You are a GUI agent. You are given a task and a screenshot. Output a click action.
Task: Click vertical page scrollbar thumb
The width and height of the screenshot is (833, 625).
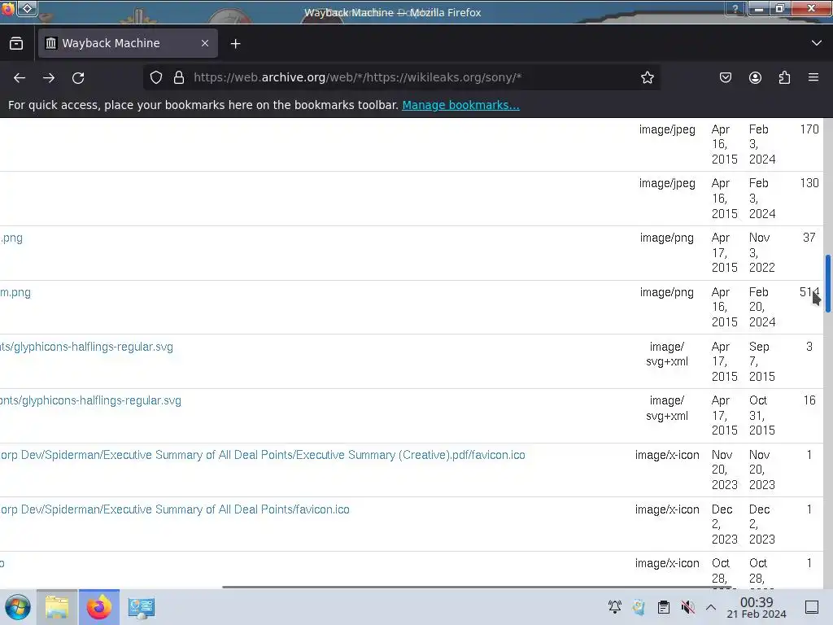tap(827, 284)
